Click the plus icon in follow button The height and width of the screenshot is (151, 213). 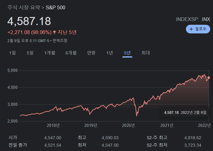191,29
